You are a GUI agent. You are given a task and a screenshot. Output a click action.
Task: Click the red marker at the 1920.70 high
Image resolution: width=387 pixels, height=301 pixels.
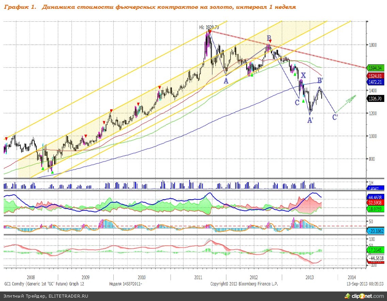[210, 31]
